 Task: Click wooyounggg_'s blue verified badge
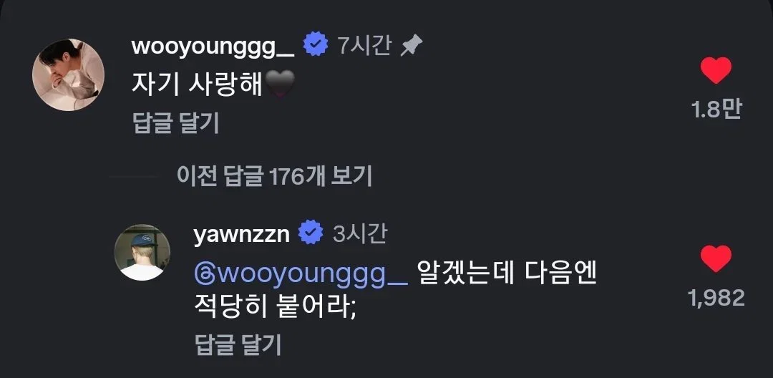tap(316, 45)
